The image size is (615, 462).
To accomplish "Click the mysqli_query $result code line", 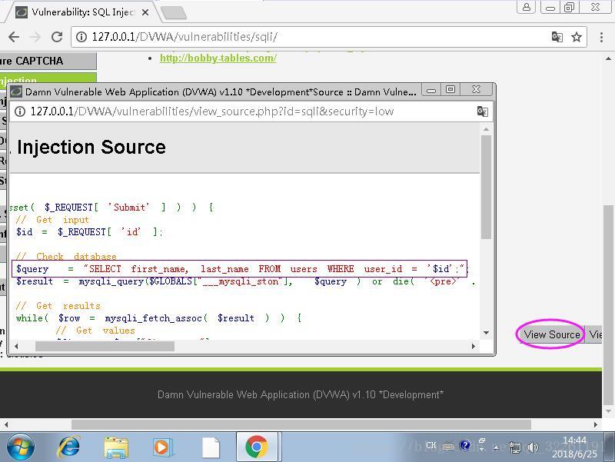I will coord(245,281).
